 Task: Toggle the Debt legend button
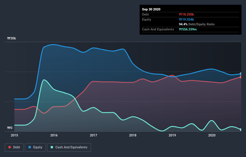click(x=14, y=147)
